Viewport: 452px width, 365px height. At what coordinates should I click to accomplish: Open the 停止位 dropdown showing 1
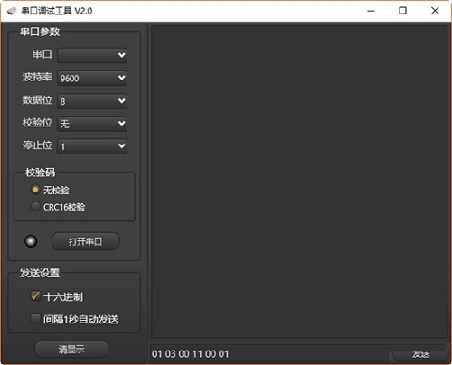[92, 146]
